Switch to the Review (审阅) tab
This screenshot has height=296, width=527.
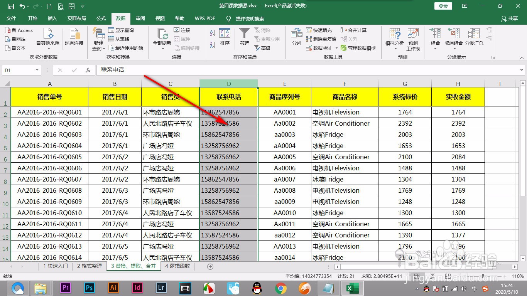tap(140, 18)
